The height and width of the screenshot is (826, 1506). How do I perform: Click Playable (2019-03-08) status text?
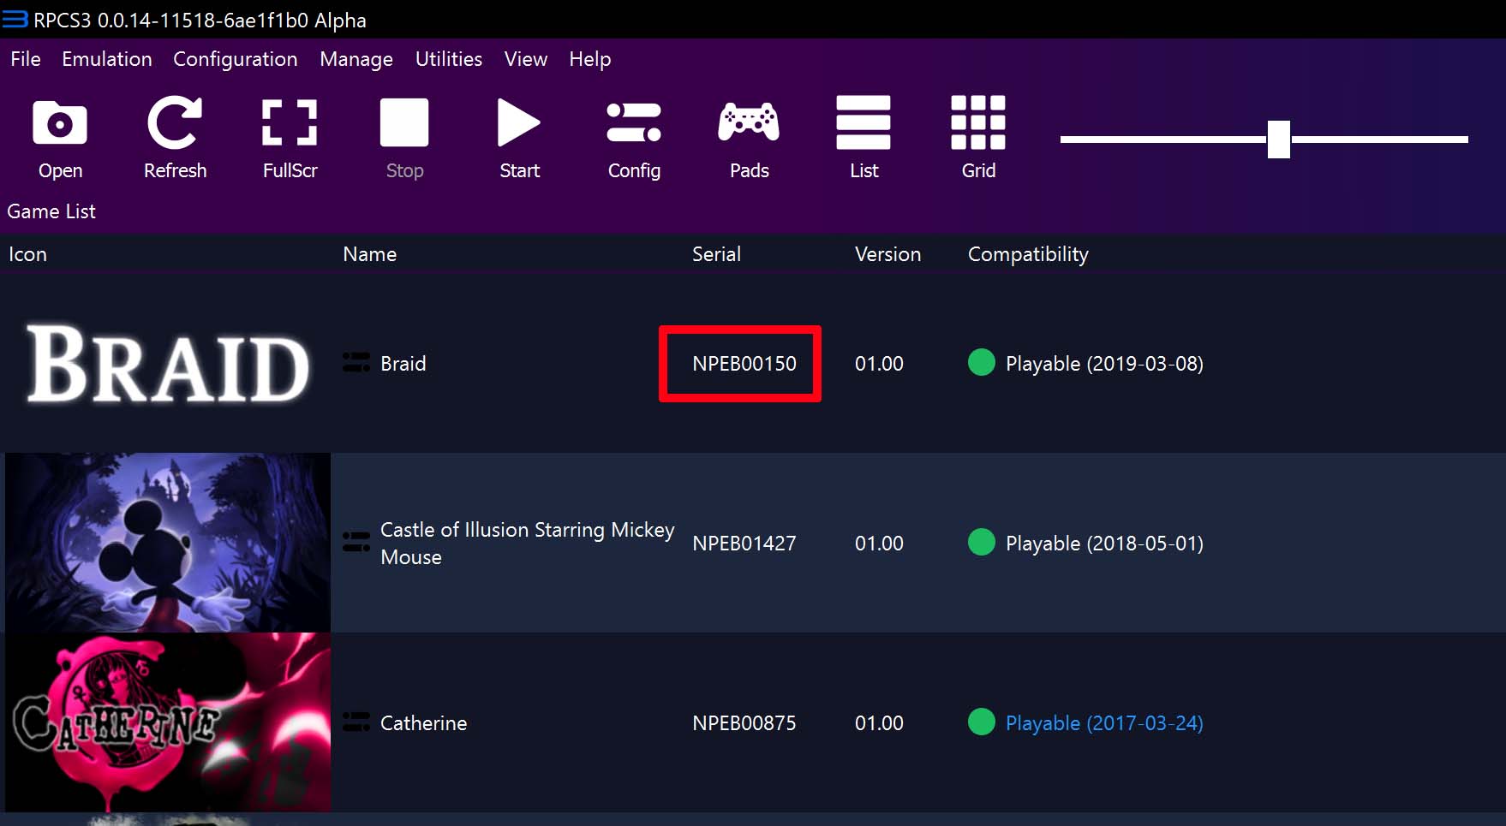click(1104, 364)
